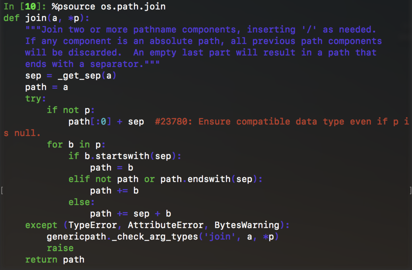
Task: Click the "path += b" line
Action: pos(114,190)
